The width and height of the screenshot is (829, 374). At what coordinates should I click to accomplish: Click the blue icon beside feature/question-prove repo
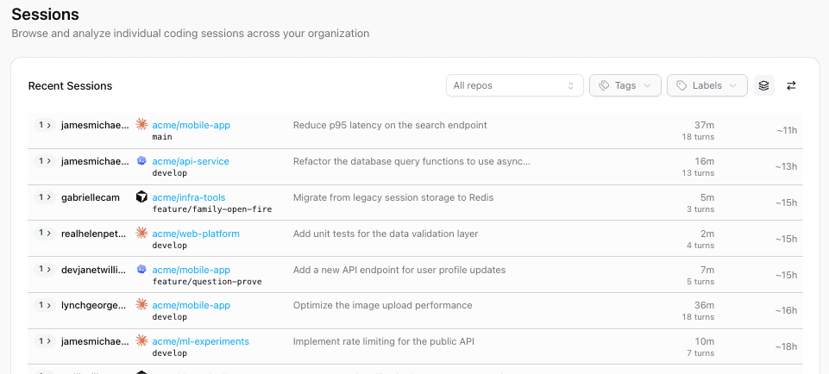pos(141,270)
